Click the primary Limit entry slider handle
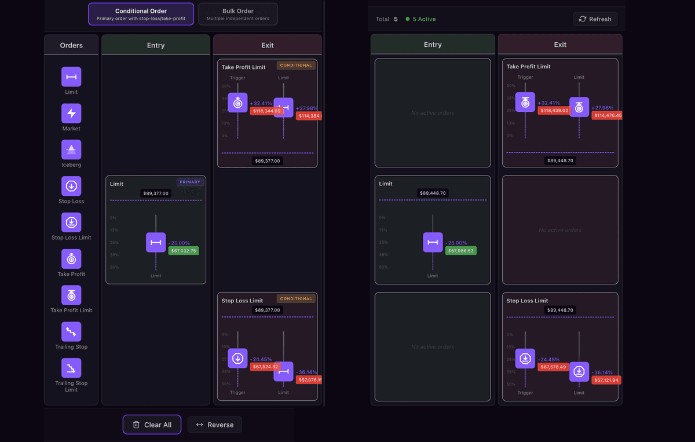The height and width of the screenshot is (442, 695). [156, 242]
